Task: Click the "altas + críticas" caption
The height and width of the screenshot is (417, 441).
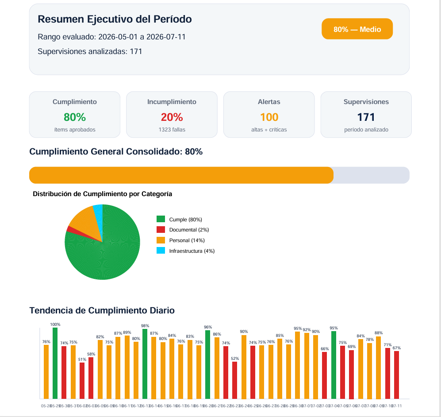Action: (x=269, y=130)
